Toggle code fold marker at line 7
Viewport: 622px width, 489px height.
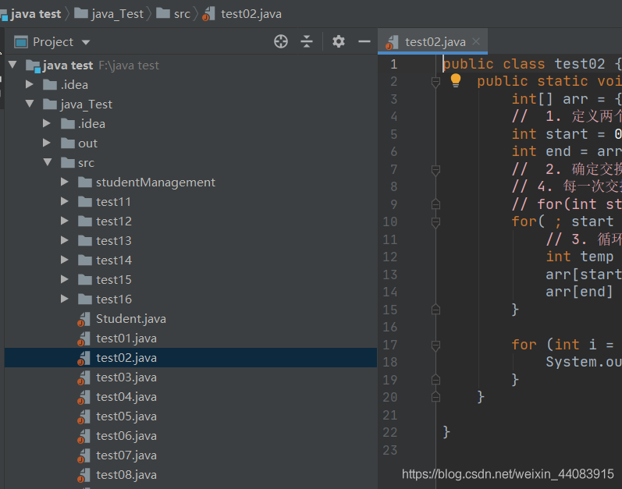(435, 169)
